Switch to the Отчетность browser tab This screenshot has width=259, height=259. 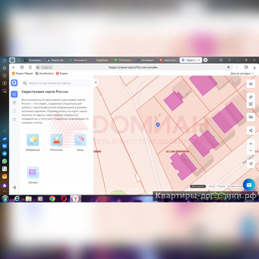tap(124, 60)
